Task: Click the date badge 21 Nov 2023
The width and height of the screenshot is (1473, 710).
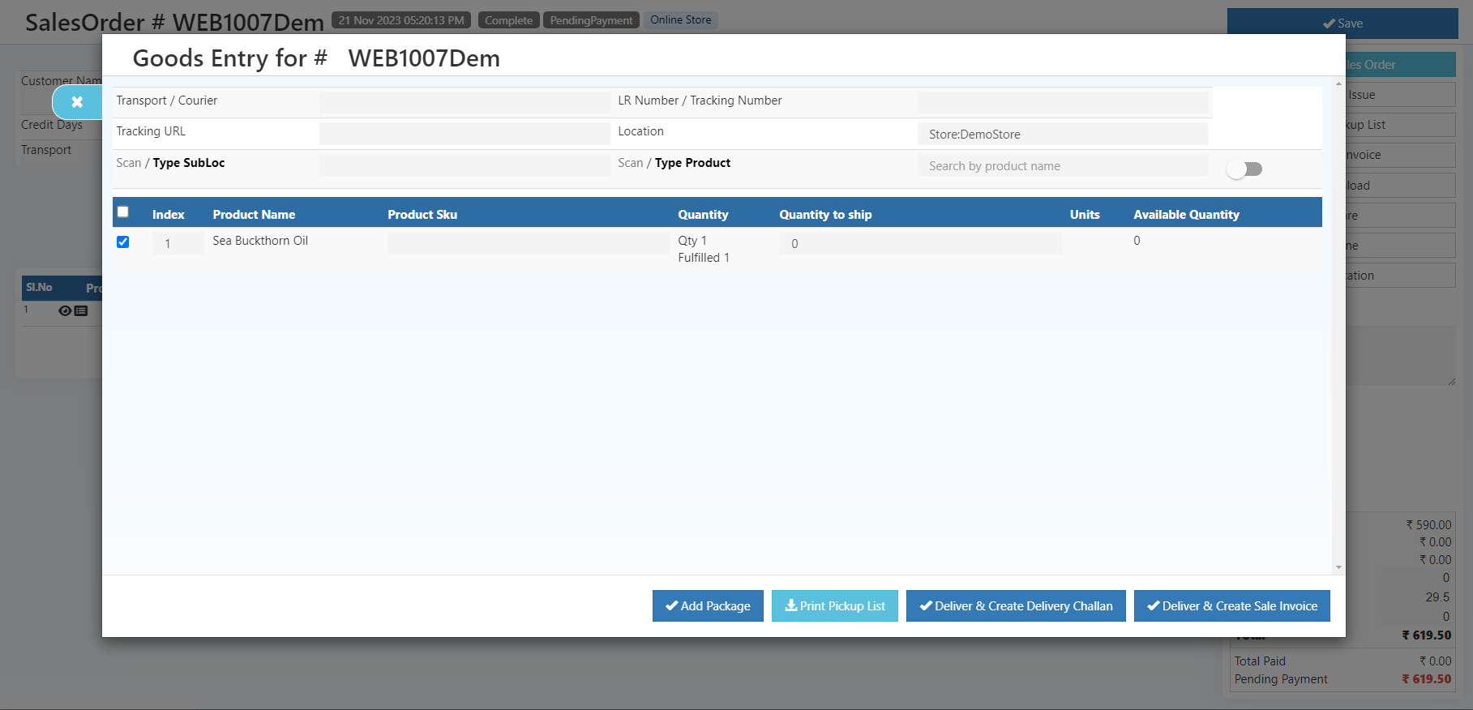Action: (x=401, y=20)
